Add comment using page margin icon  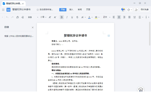tap(109, 36)
